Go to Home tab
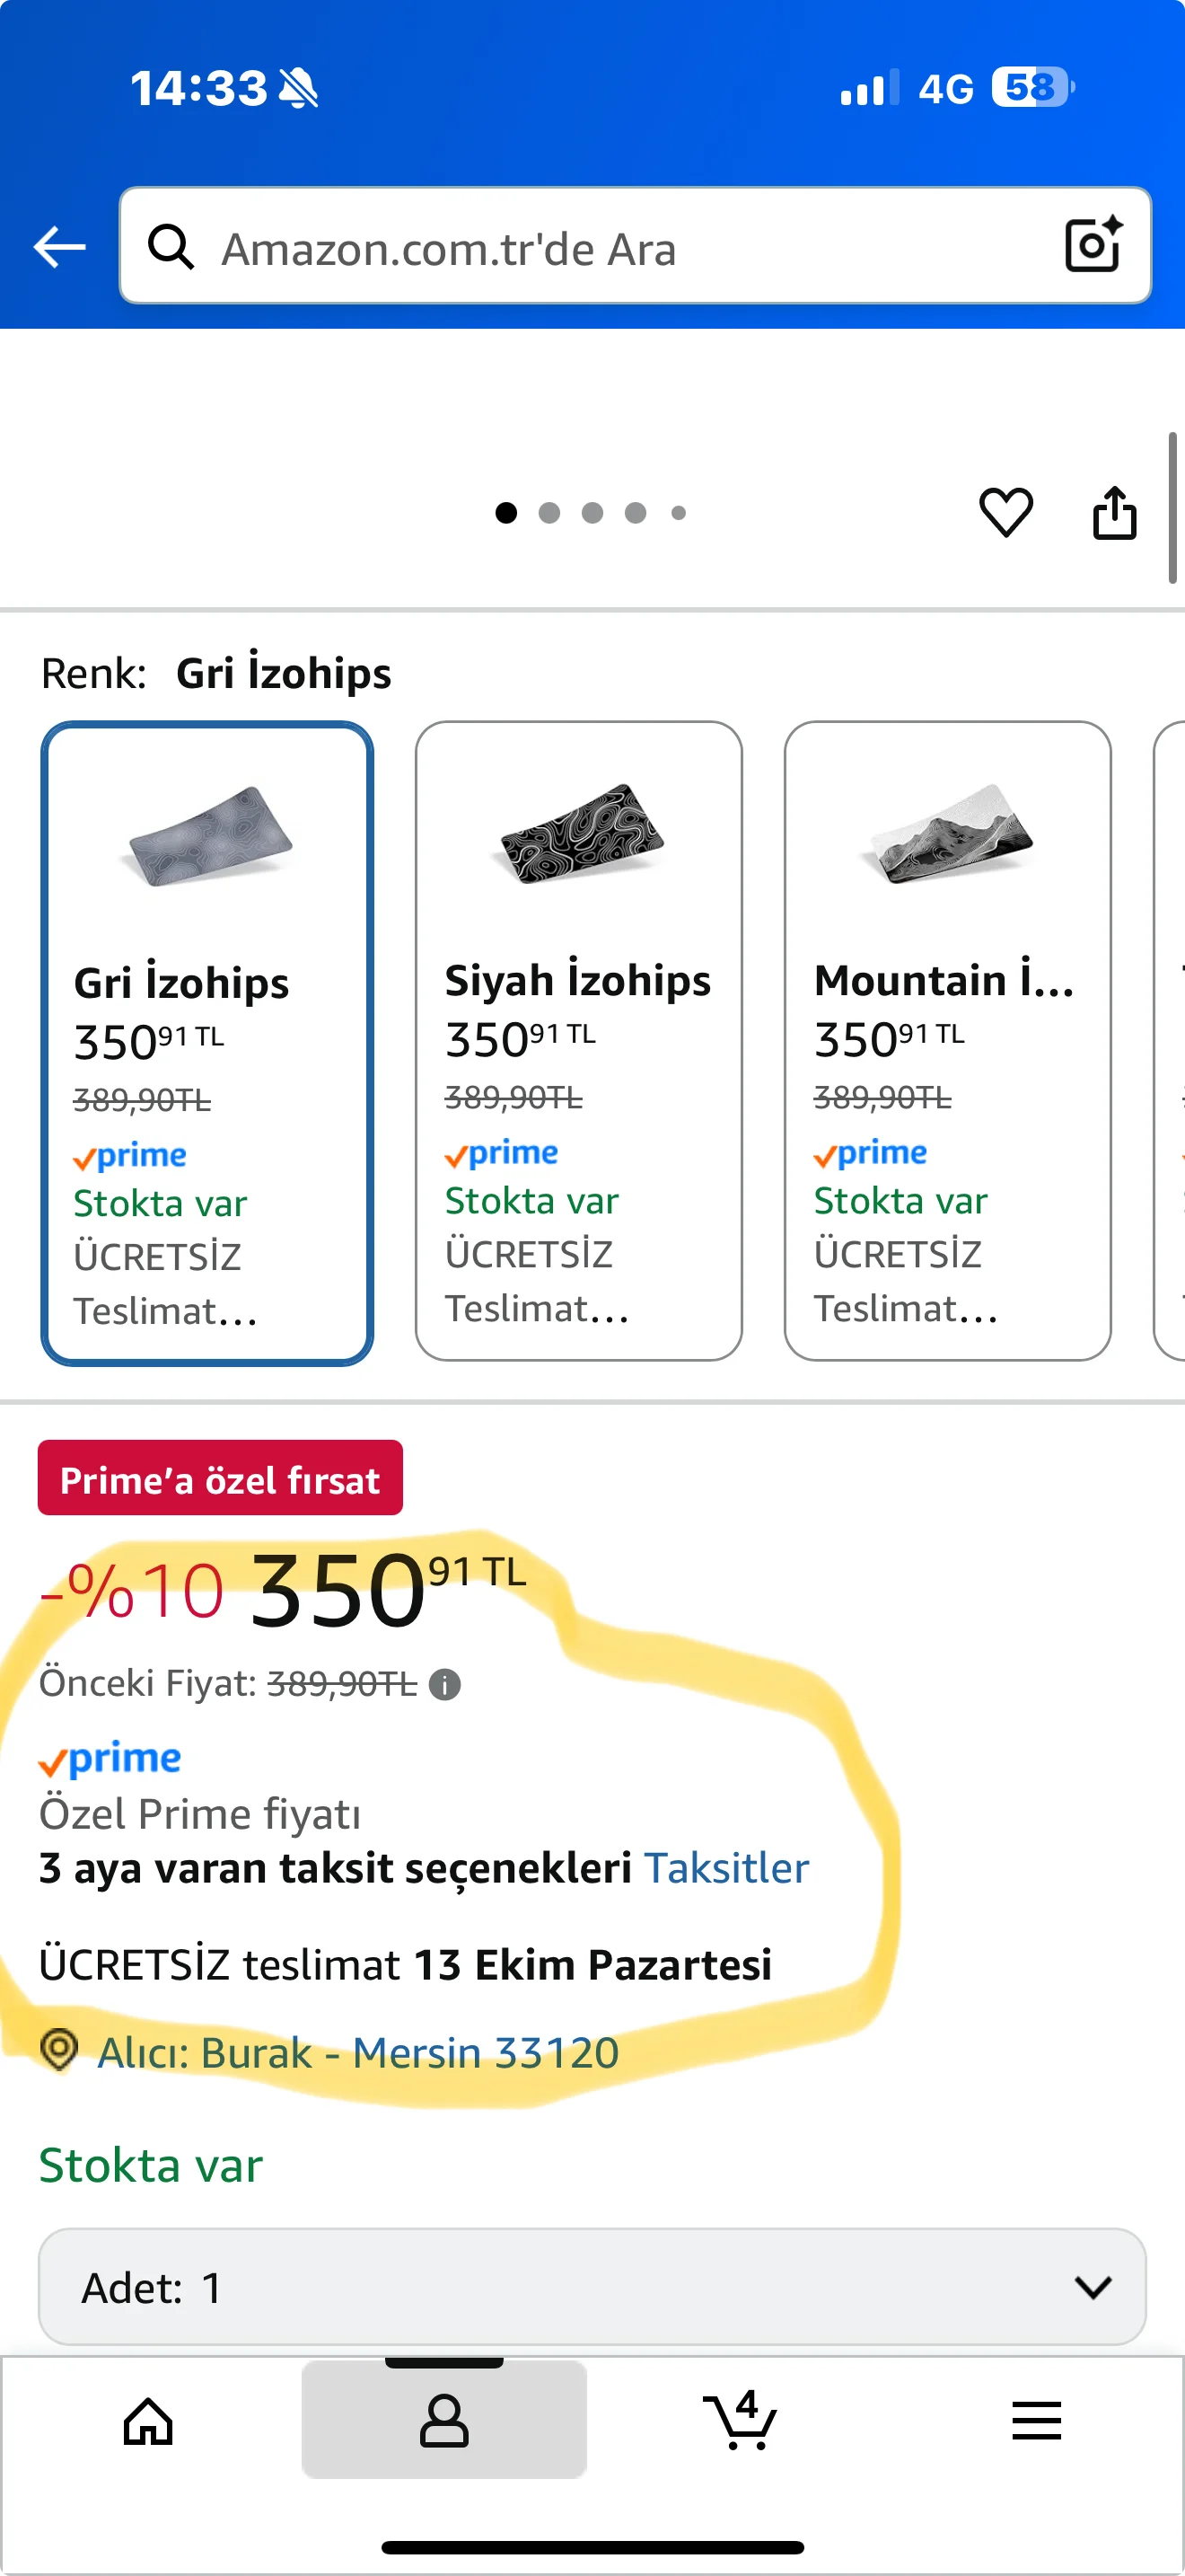1185x2576 pixels. pos(148,2421)
